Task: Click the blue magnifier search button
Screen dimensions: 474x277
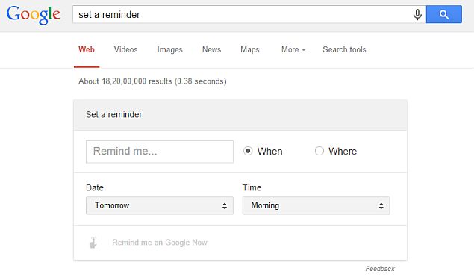Action: click(x=444, y=14)
